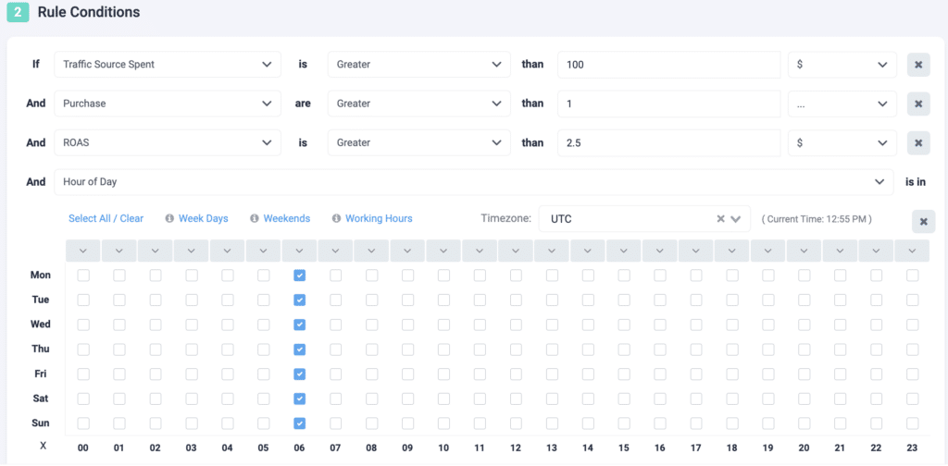Select the Week Days preset link
The width and height of the screenshot is (948, 466).
point(203,218)
